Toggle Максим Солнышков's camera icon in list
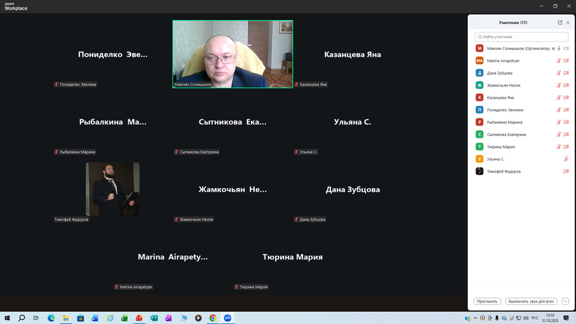576x324 pixels. (566, 48)
